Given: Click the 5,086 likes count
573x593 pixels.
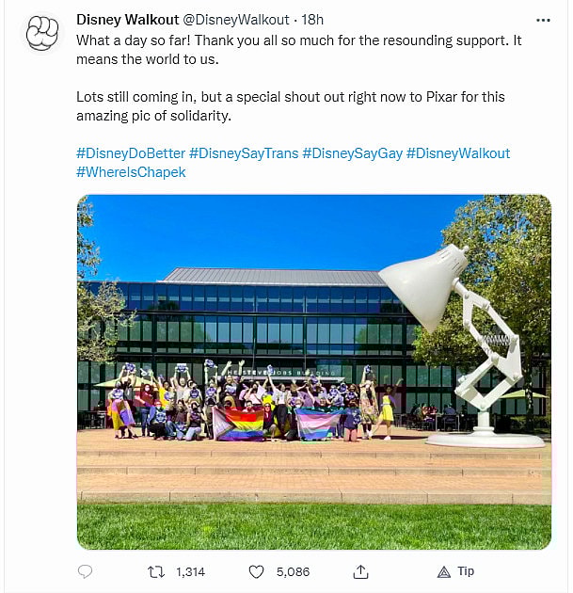Looking at the screenshot, I should click(293, 571).
